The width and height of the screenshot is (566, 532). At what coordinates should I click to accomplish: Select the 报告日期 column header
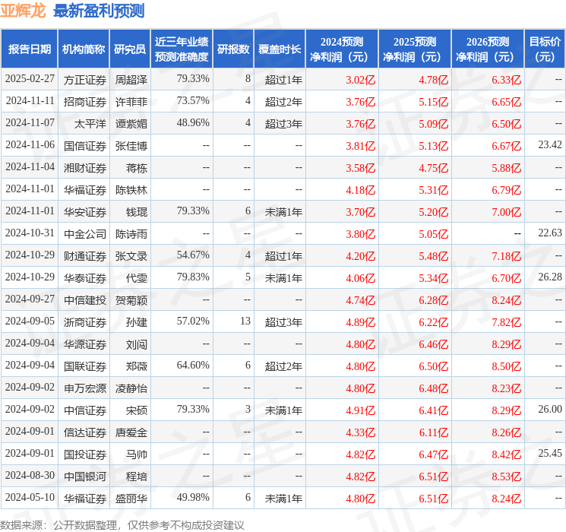point(30,49)
